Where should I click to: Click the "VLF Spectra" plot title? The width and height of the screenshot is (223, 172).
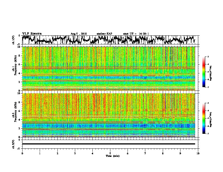32,34
